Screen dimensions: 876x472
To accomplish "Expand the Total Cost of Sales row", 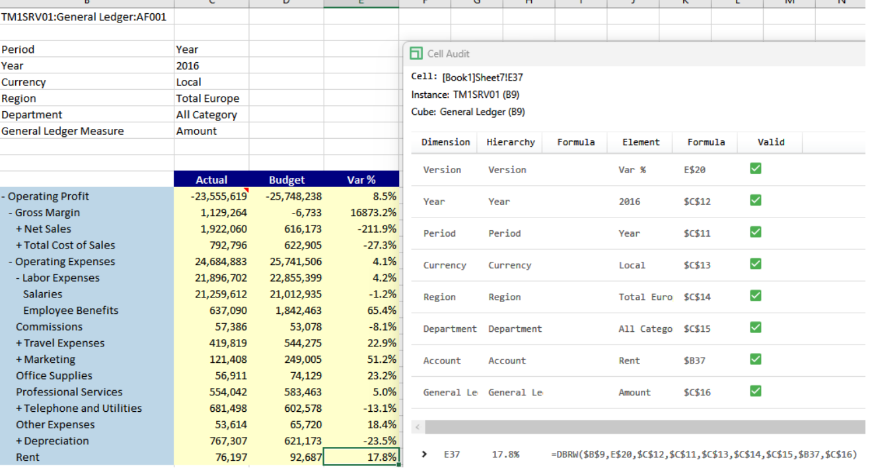I will tap(19, 245).
